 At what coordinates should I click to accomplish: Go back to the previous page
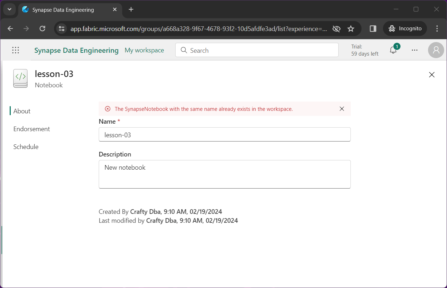coord(10,29)
